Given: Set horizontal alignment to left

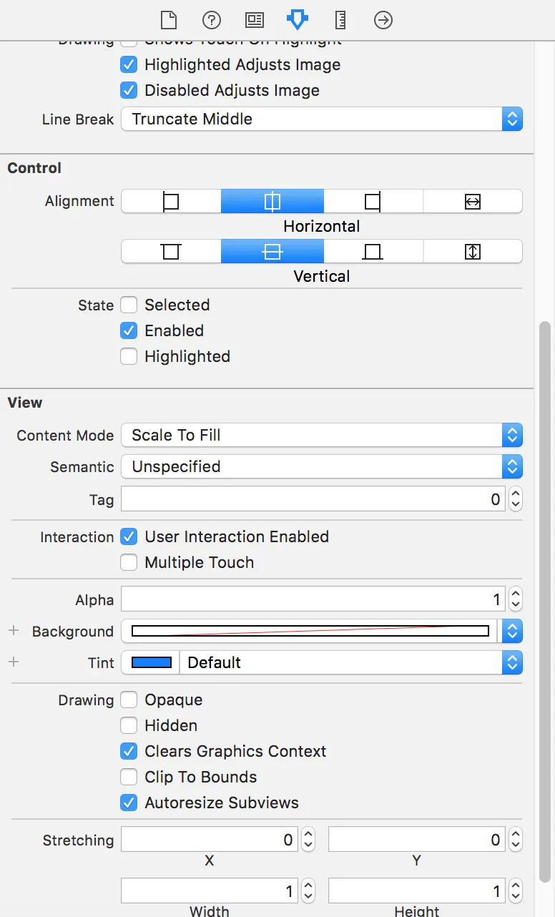Looking at the screenshot, I should 171,202.
